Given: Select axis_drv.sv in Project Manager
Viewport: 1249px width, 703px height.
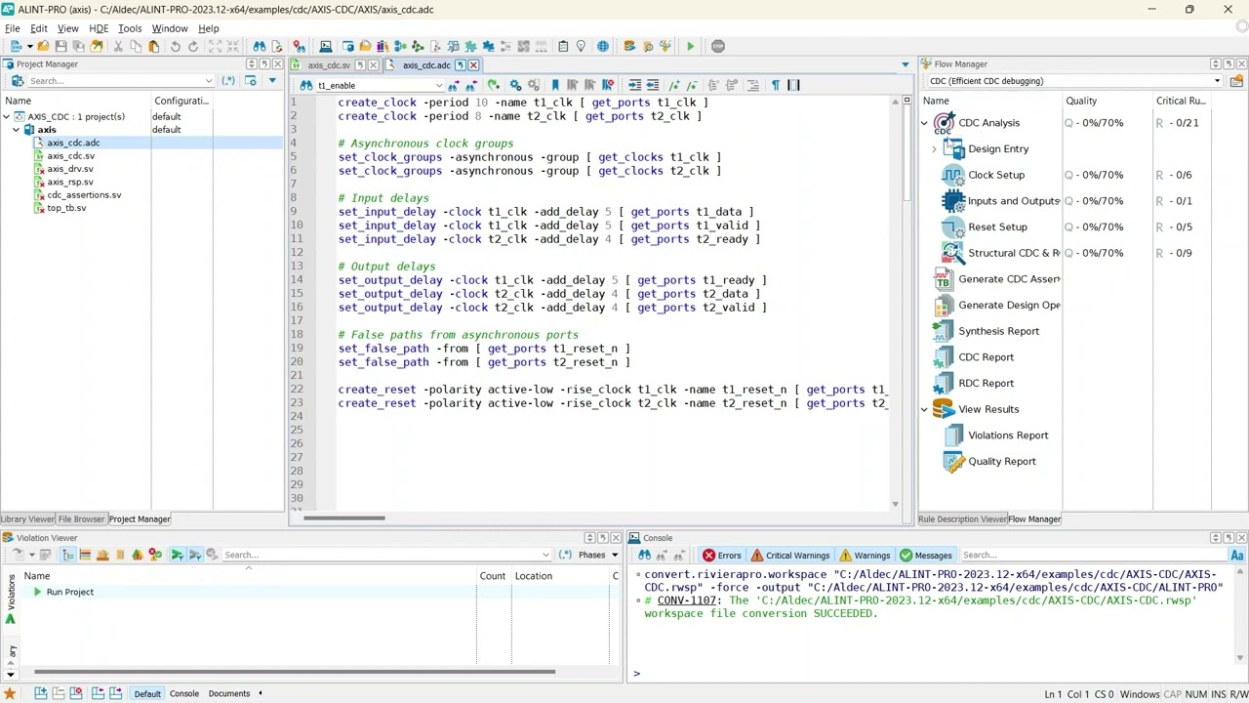Looking at the screenshot, I should (x=70, y=169).
